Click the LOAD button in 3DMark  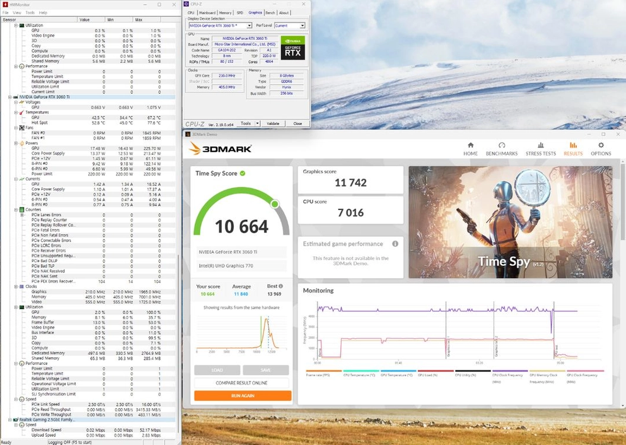point(217,370)
